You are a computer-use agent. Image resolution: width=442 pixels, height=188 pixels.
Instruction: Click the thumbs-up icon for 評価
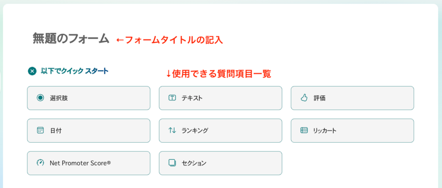click(x=304, y=98)
